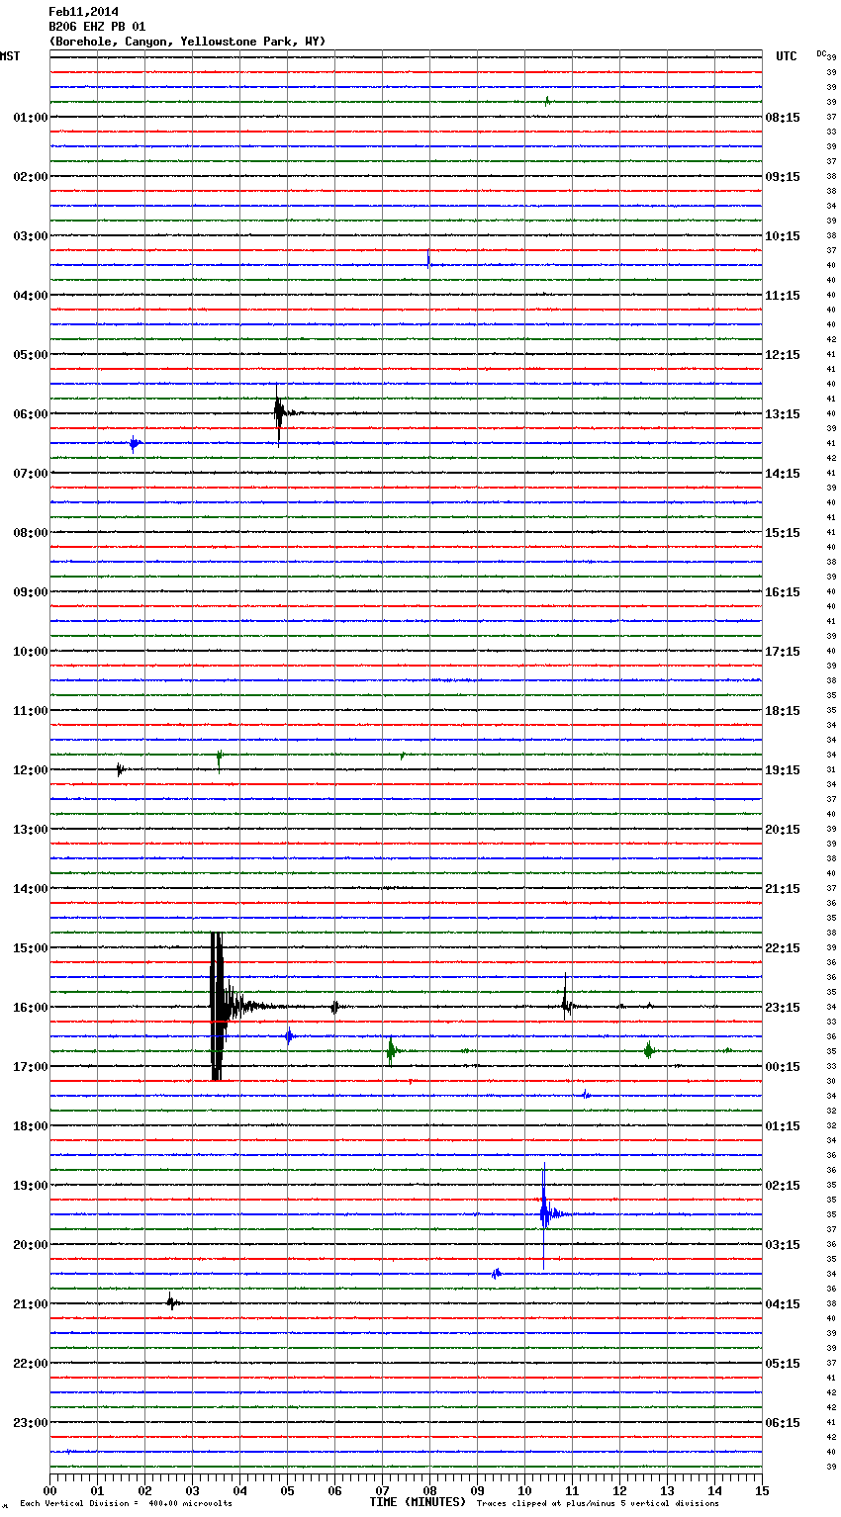Click the date heading Feb11,2014
Viewport: 841px width, 1517px height.
(x=83, y=12)
